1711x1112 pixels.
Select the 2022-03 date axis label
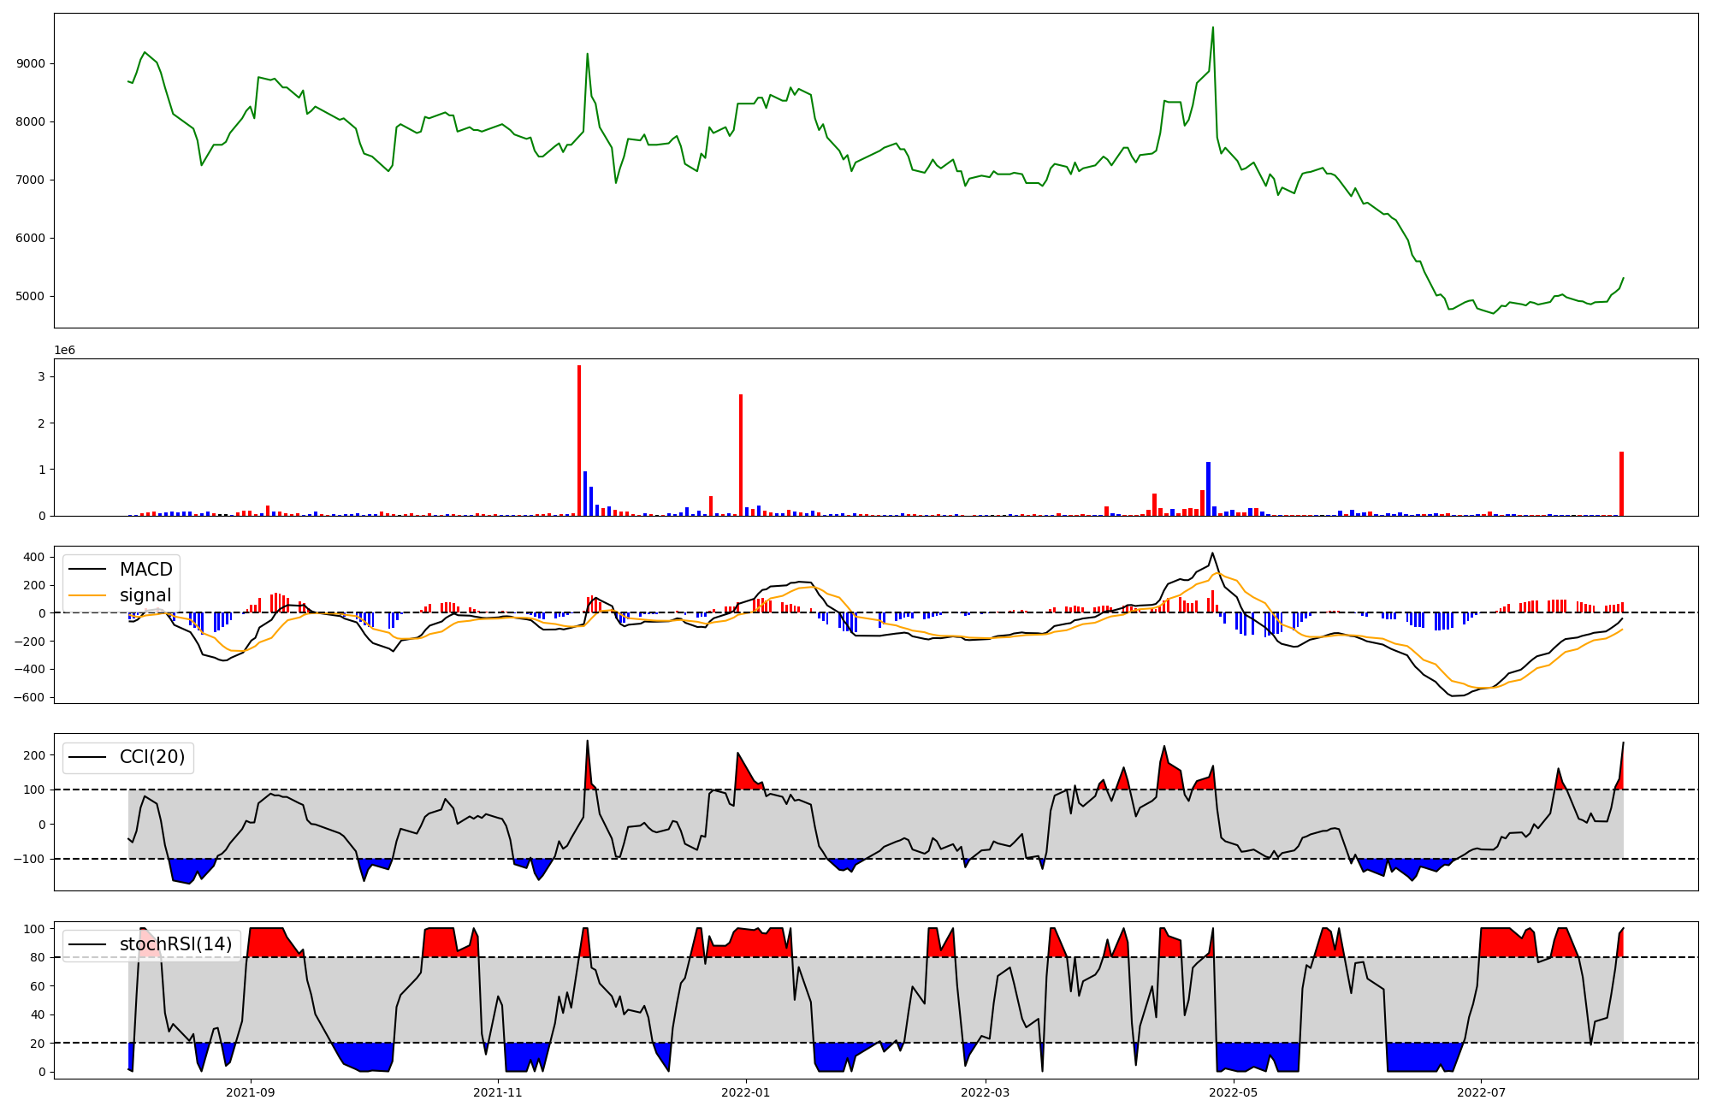coord(986,1092)
